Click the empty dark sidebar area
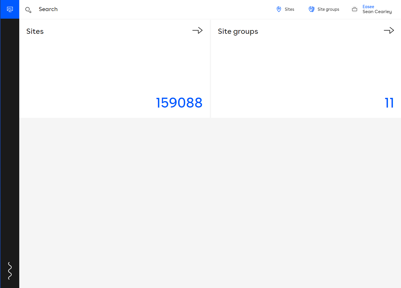The width and height of the screenshot is (401, 288). 10,140
